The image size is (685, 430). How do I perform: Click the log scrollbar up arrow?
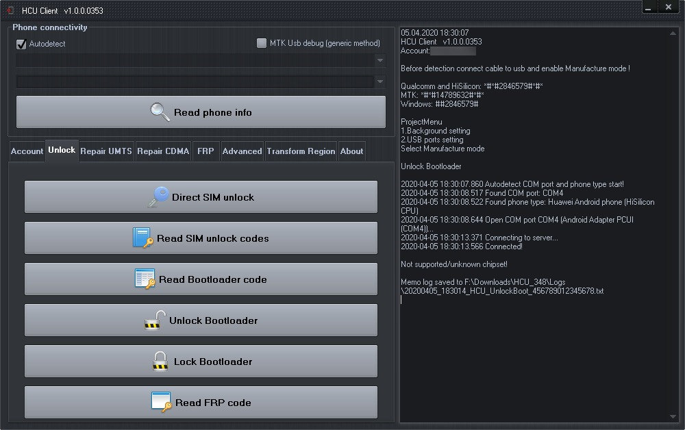click(673, 33)
